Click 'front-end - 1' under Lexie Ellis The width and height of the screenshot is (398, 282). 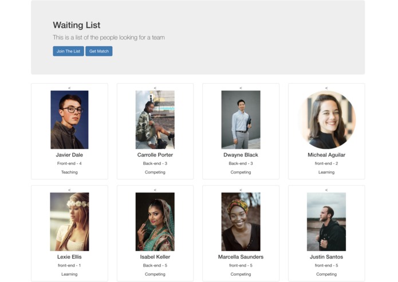[69, 265]
